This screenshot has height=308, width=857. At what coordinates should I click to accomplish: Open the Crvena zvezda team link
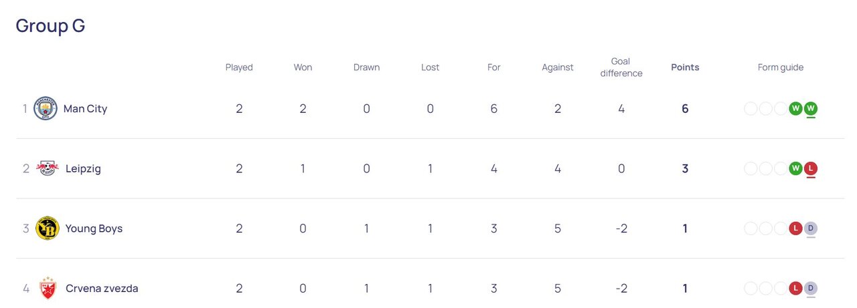(102, 289)
